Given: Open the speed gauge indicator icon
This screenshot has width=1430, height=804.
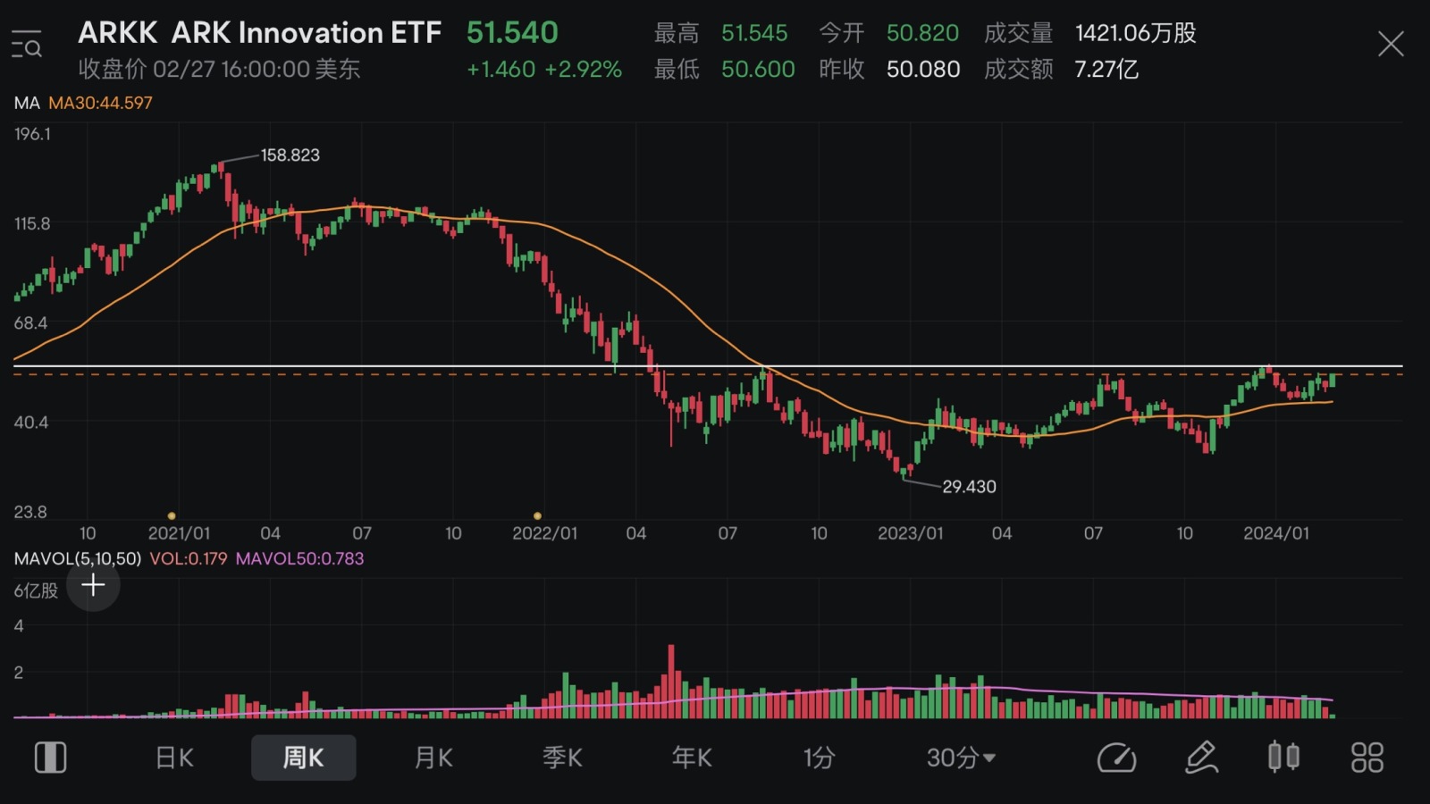Looking at the screenshot, I should coord(1116,758).
